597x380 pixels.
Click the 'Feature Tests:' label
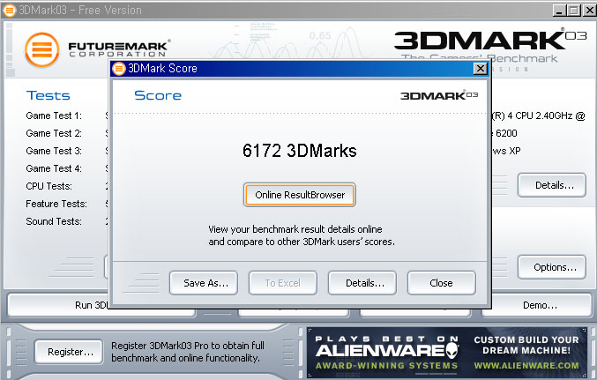pyautogui.click(x=56, y=204)
